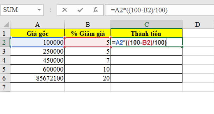The width and height of the screenshot is (214, 114).
Task: Click the formula bar options dots handle
Action: pyautogui.click(x=50, y=10)
